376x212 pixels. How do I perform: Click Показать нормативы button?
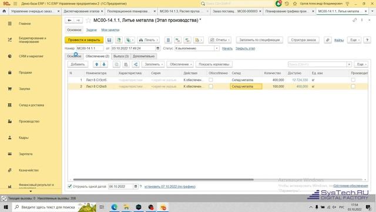(x=214, y=64)
